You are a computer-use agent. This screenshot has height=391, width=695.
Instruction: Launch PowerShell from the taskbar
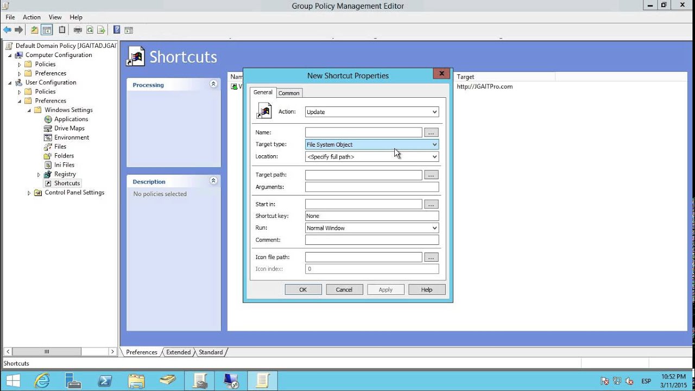[104, 381]
